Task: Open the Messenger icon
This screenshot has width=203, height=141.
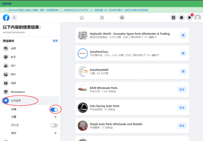Action: (182, 18)
